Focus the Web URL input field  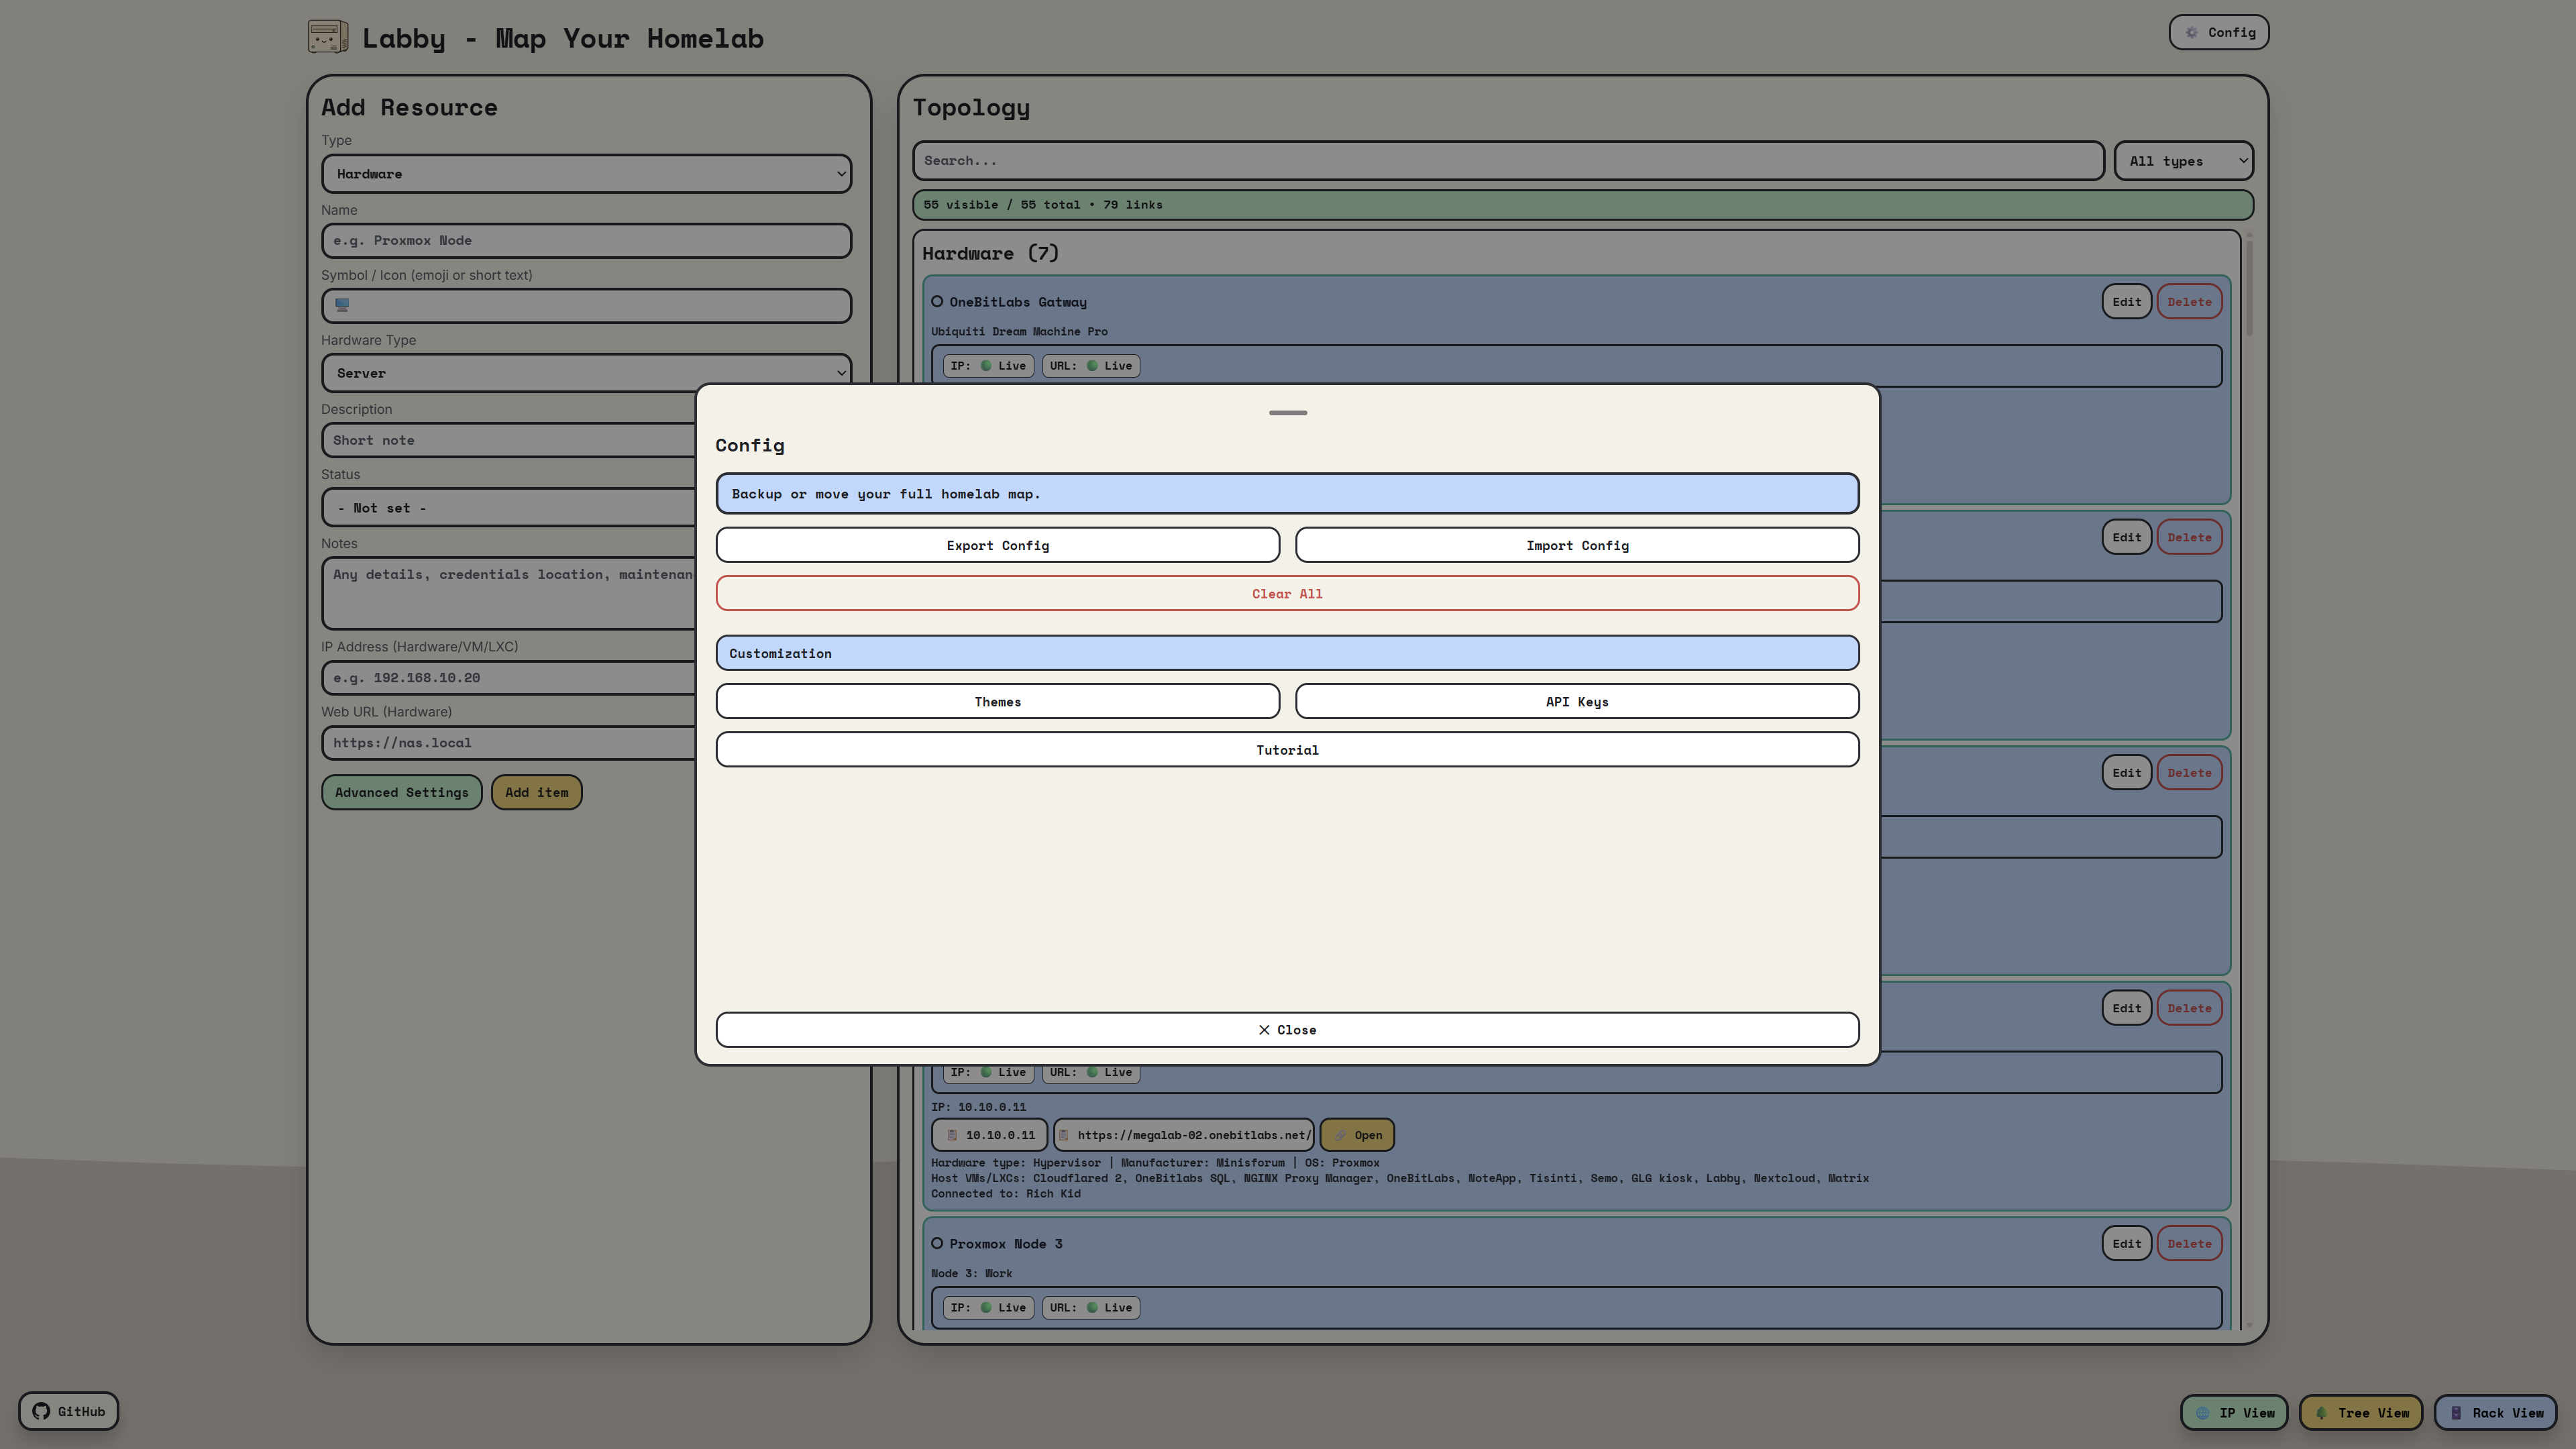(508, 743)
